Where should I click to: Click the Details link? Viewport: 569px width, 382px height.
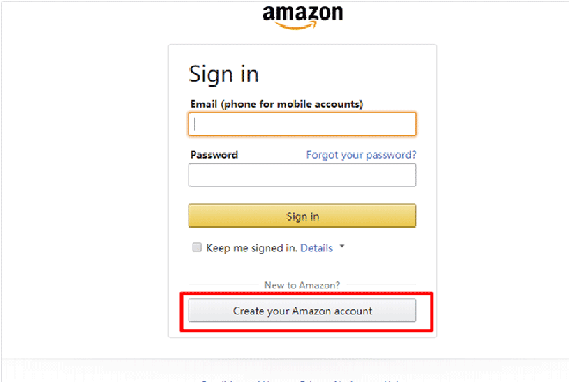(316, 248)
